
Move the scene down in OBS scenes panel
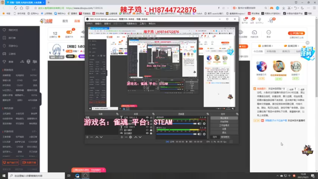[101, 137]
